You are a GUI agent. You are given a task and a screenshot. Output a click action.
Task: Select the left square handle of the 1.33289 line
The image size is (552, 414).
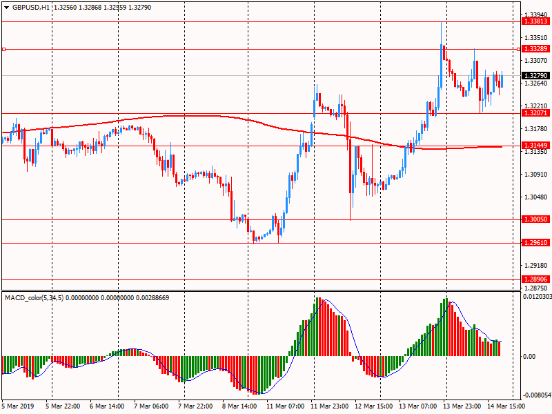(3, 49)
